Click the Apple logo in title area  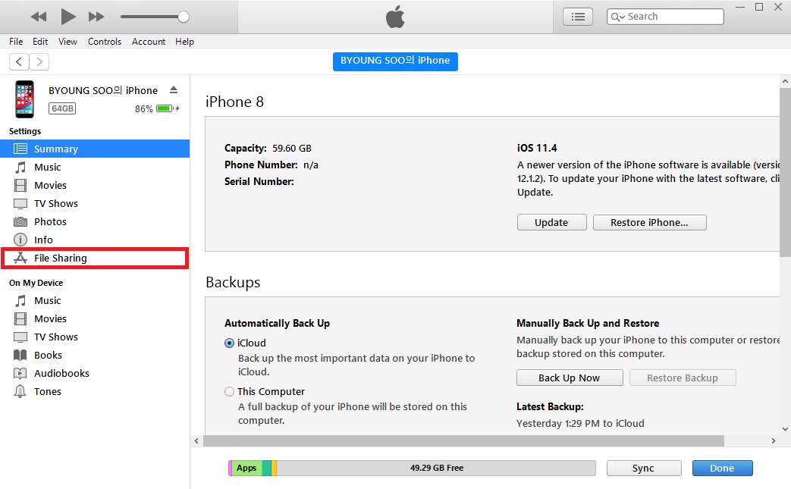[395, 17]
